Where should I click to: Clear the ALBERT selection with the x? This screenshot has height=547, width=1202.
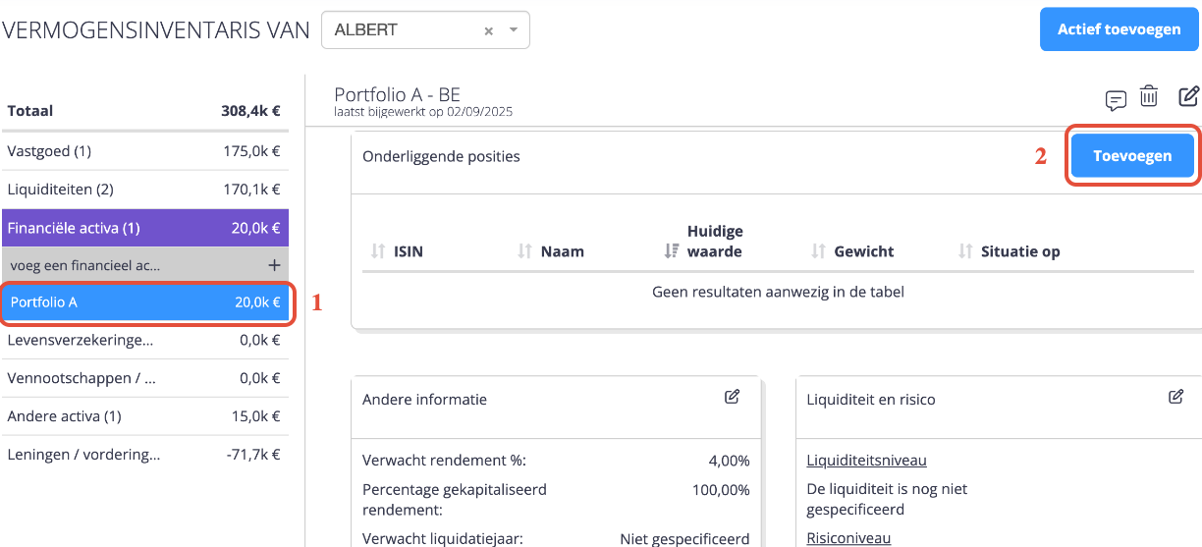488,30
